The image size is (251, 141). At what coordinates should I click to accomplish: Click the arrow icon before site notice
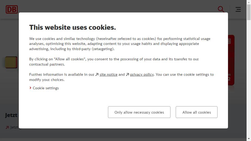pyautogui.click(x=97, y=74)
